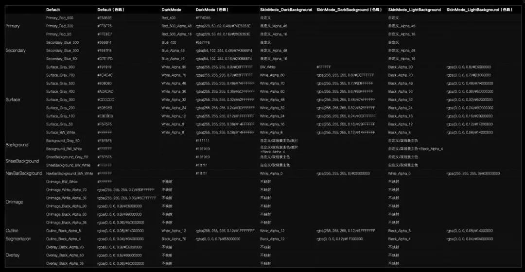This screenshot has width=525, height=272.
Task: Select the Surface category label
Action: tap(13, 100)
